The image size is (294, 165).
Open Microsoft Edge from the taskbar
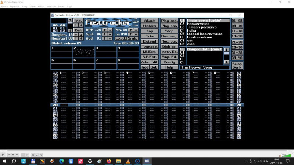click(61, 161)
